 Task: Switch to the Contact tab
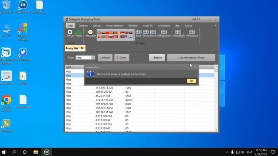[83, 26]
